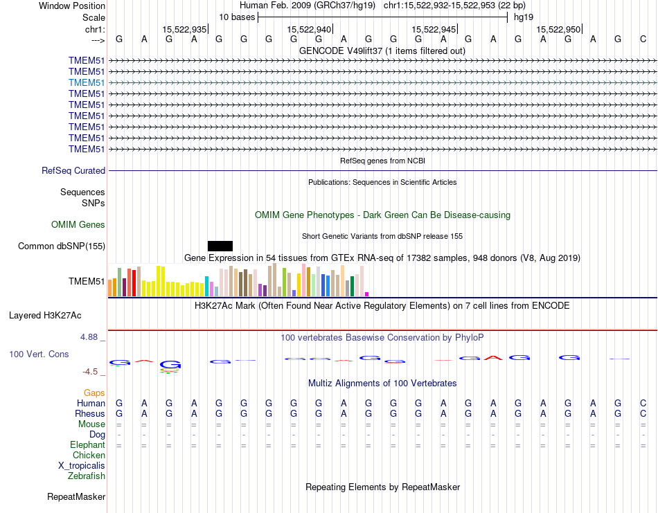Click the orange Gaps label
The width and height of the screenshot is (658, 513).
pyautogui.click(x=94, y=393)
